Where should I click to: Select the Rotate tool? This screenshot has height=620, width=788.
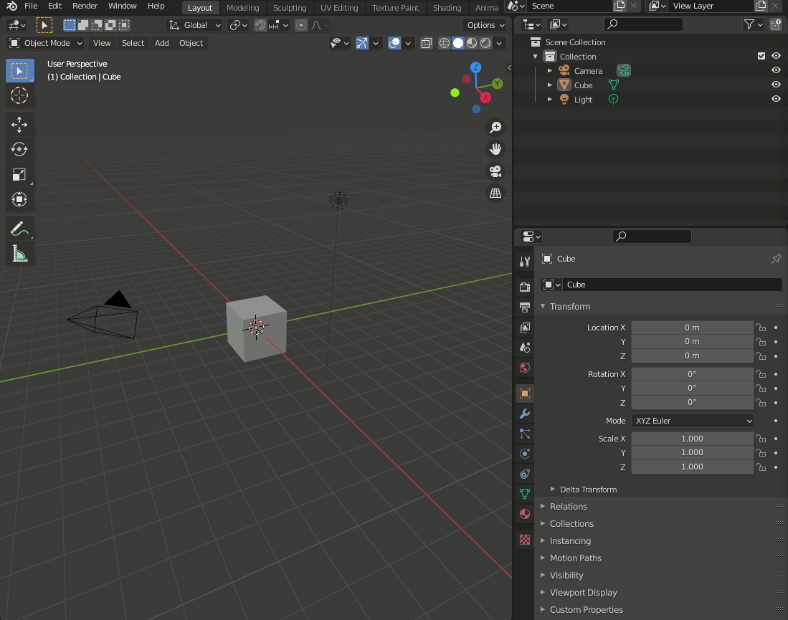(19, 149)
